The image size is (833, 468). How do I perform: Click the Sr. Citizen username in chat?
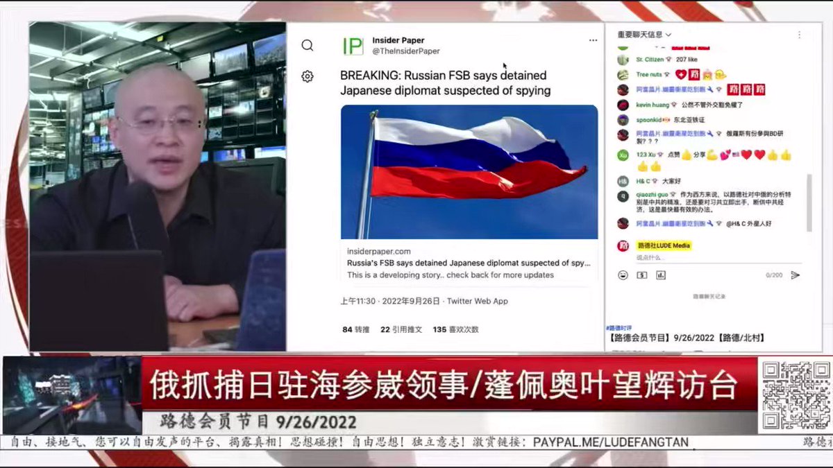point(650,60)
